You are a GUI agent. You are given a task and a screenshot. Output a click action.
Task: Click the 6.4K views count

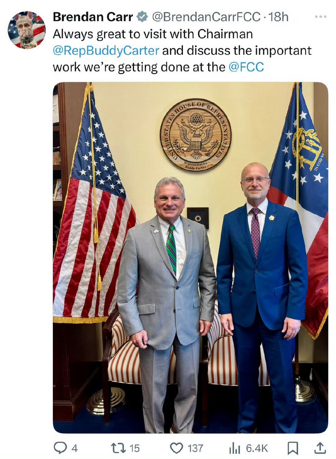tap(256, 448)
